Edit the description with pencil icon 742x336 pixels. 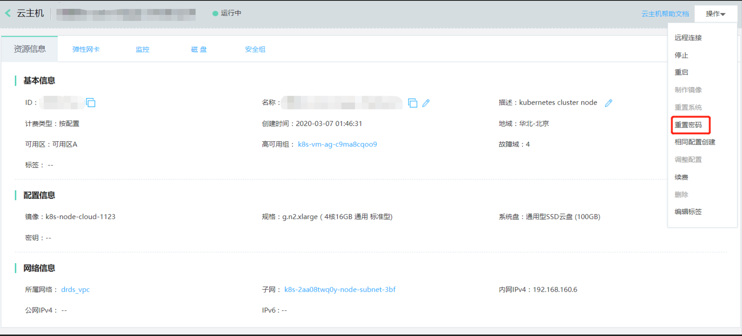(609, 103)
